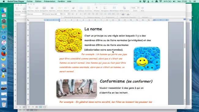The height and width of the screenshot is (112, 199).
Task: Toggle bold formatting
Action: click(73, 14)
